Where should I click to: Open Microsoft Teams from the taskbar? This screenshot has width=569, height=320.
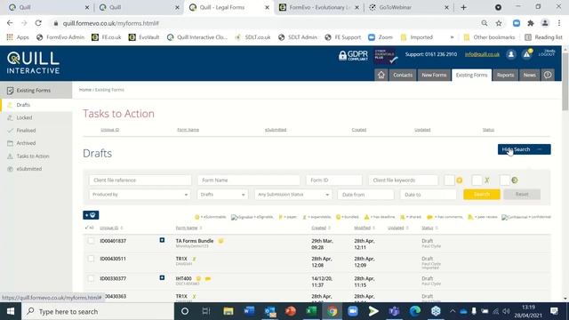point(394,311)
